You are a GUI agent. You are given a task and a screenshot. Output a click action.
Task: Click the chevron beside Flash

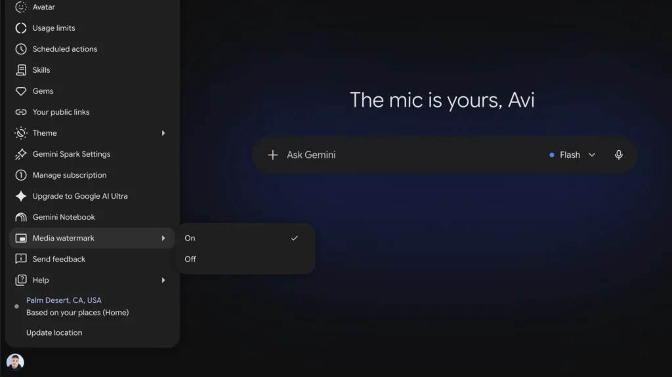pyautogui.click(x=592, y=155)
